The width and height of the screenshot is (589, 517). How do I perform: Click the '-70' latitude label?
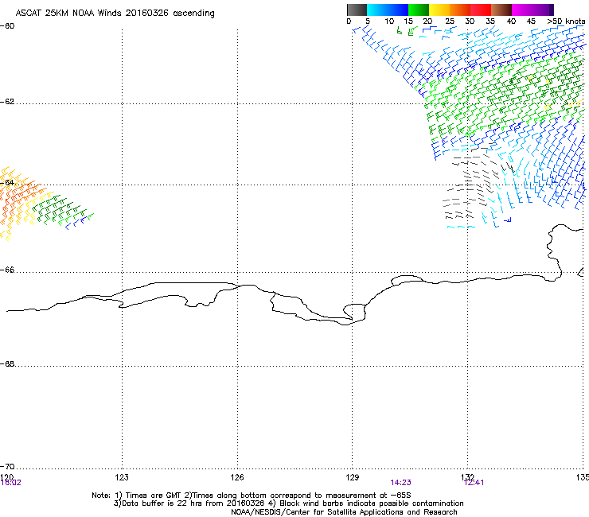point(7,467)
